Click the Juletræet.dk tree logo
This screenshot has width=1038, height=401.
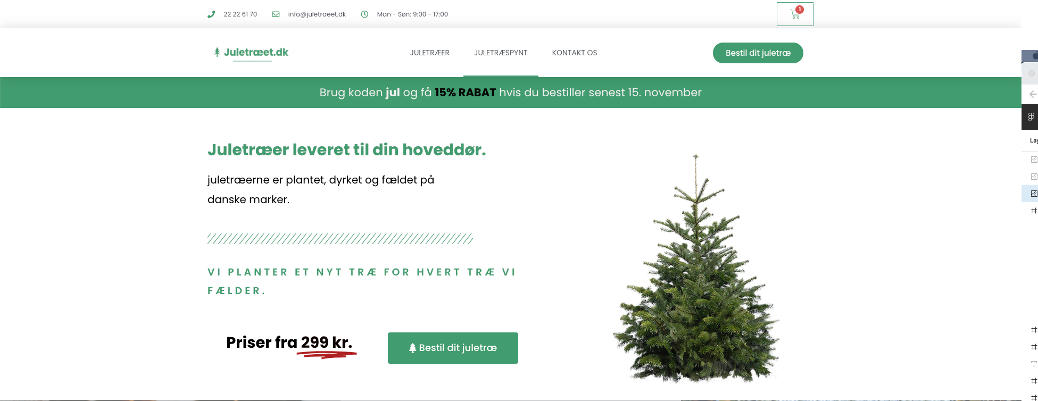(x=251, y=53)
